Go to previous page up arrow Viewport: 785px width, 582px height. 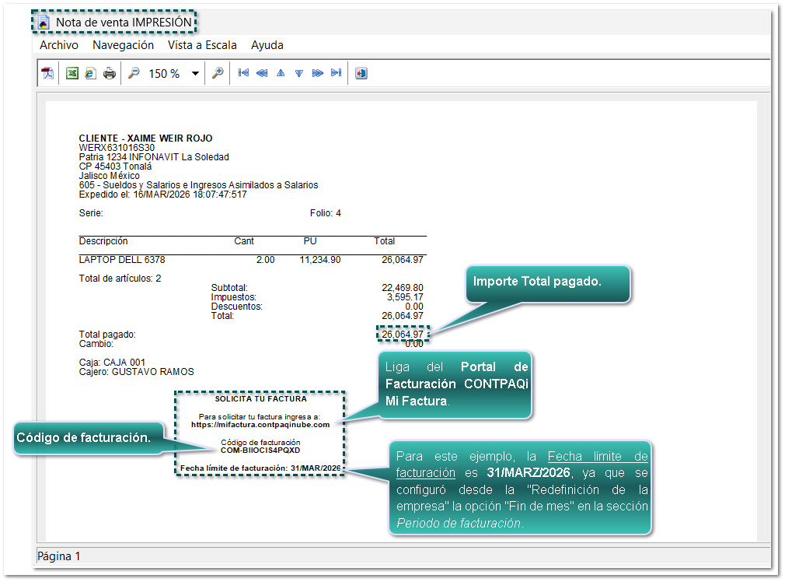point(281,73)
